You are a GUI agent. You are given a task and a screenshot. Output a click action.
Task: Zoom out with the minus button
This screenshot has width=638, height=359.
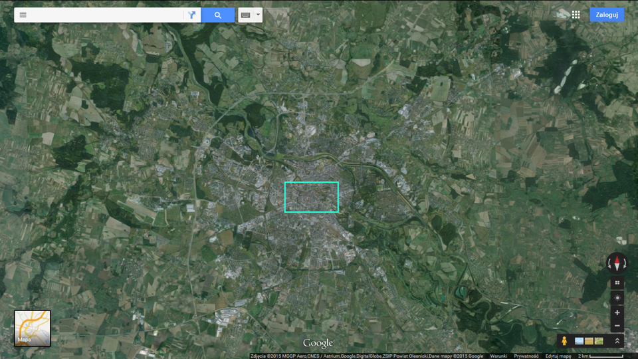(617, 326)
